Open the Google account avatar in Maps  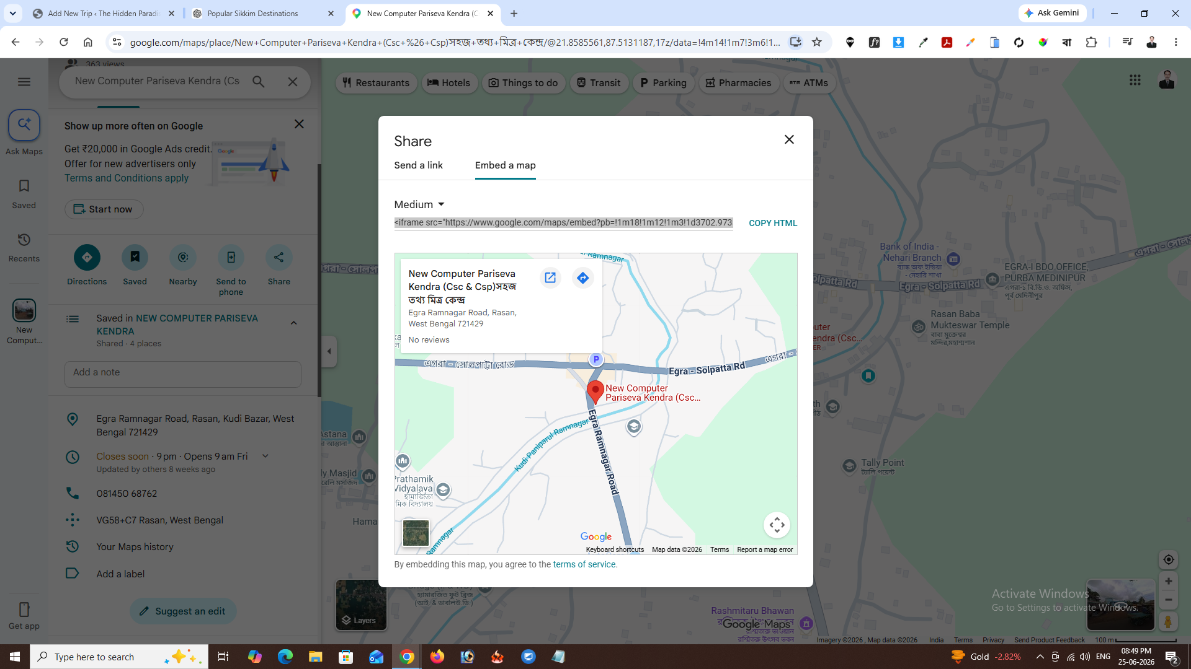coord(1167,80)
